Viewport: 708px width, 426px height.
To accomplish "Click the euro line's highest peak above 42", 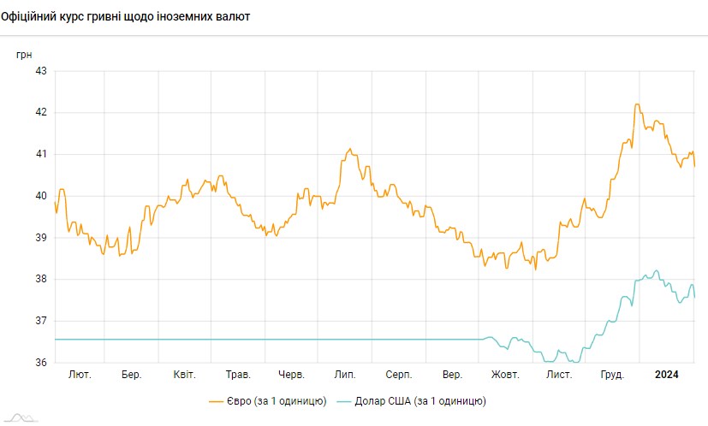I will pos(636,104).
